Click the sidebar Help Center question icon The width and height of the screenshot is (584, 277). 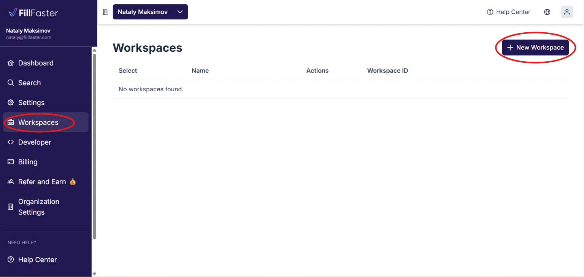[x=11, y=260]
